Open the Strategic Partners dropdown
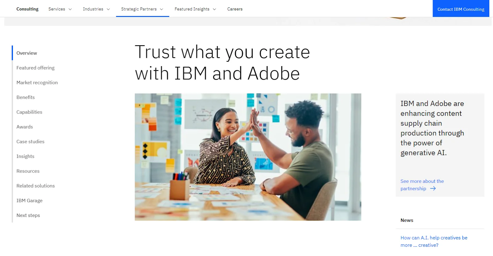This screenshot has height=256, width=493. 142,9
